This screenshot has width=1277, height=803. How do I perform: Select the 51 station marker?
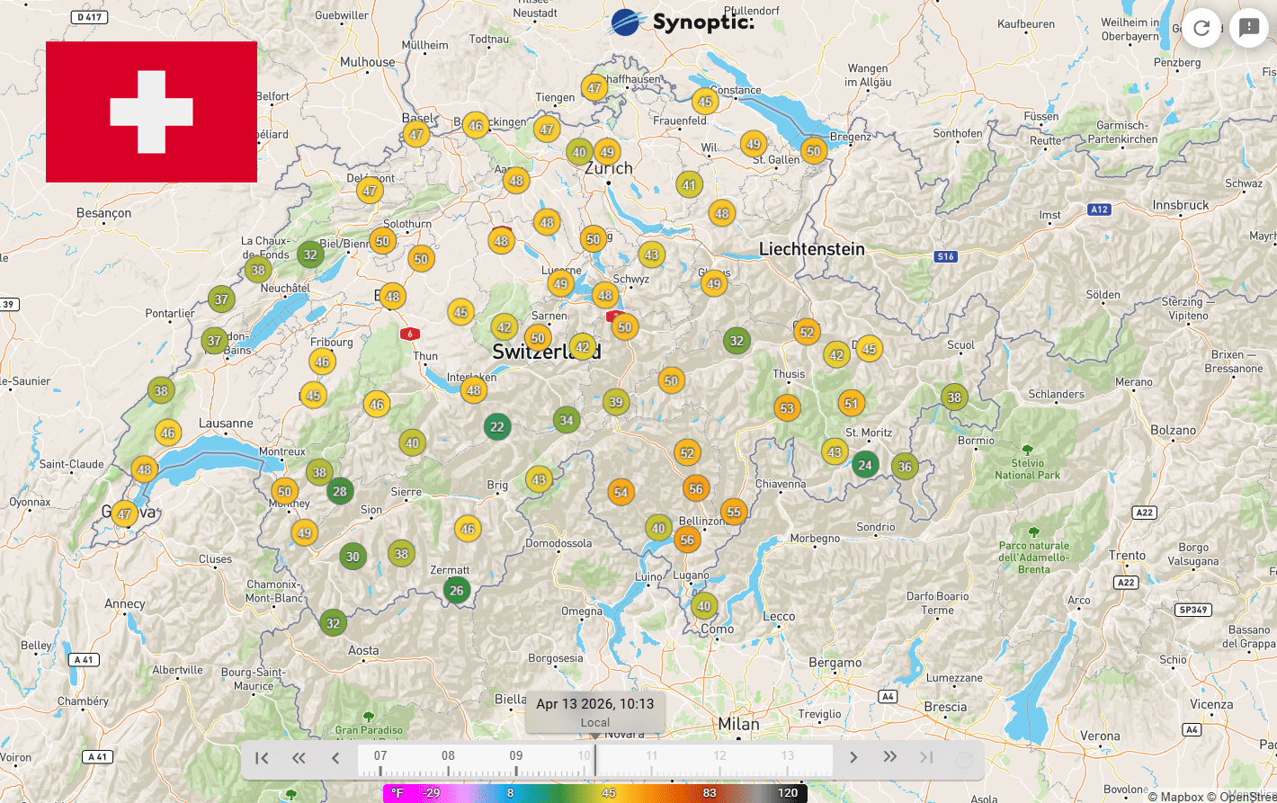[x=852, y=404]
